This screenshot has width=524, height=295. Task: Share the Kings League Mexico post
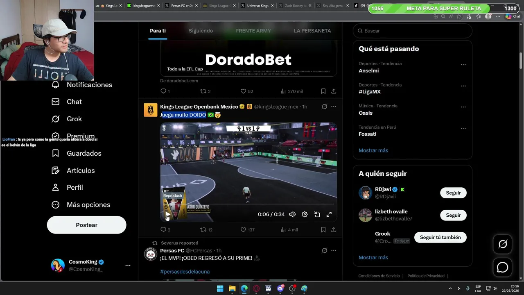(334, 230)
